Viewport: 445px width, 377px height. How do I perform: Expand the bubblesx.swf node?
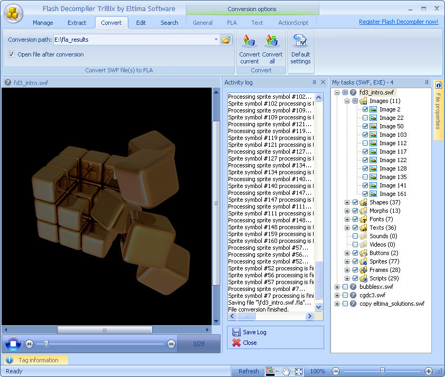click(x=337, y=287)
